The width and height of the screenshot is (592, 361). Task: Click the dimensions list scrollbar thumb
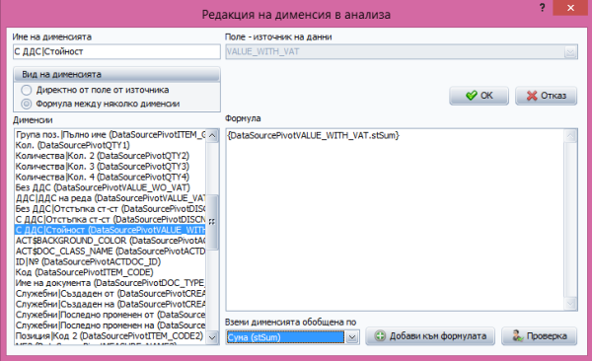click(x=212, y=222)
